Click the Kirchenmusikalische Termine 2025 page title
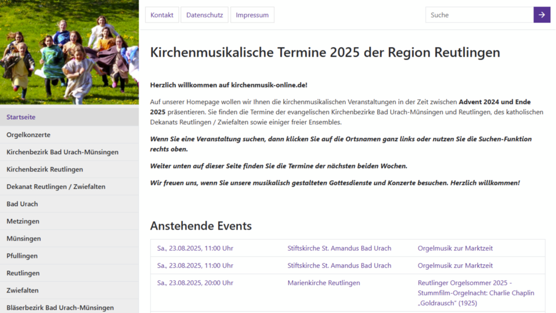 tap(325, 52)
